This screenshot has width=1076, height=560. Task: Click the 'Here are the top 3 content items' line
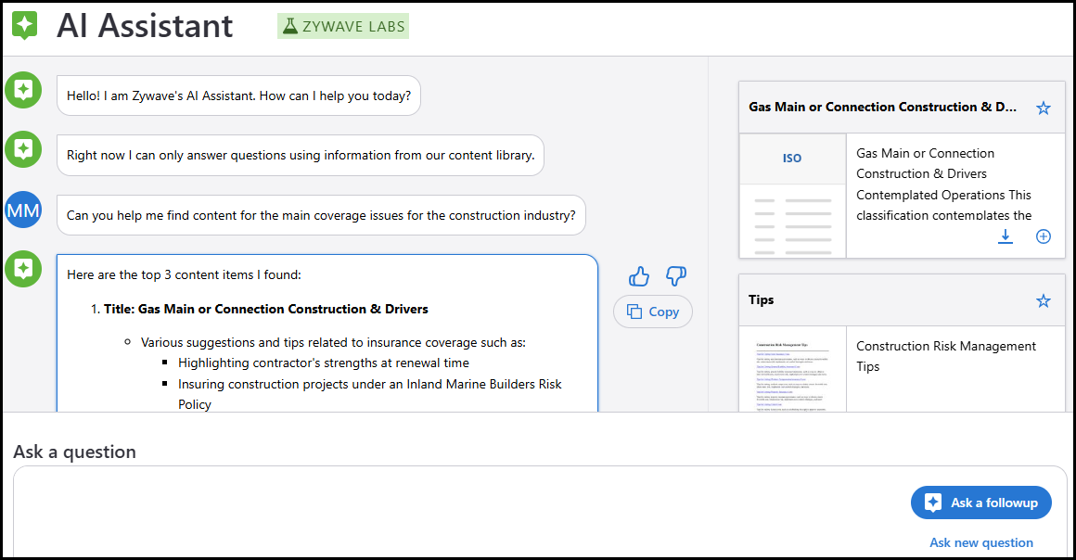184,274
